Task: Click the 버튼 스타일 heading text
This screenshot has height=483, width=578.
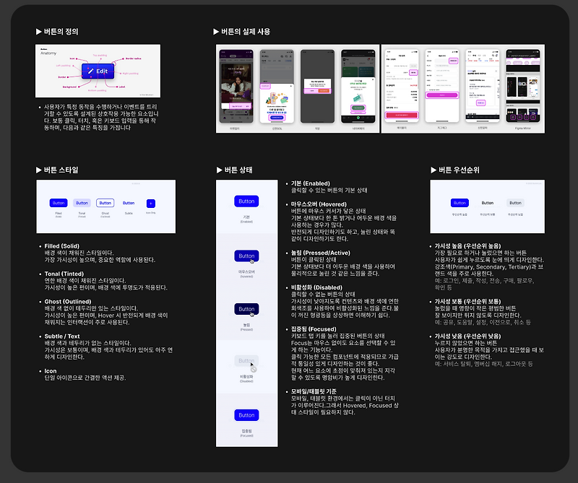Action: (x=61, y=170)
